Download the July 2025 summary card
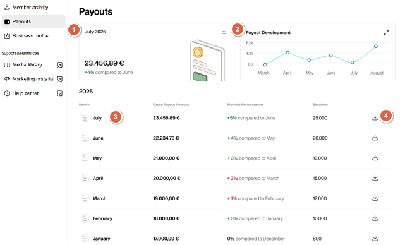This screenshot has height=245, width=405. [x=224, y=32]
